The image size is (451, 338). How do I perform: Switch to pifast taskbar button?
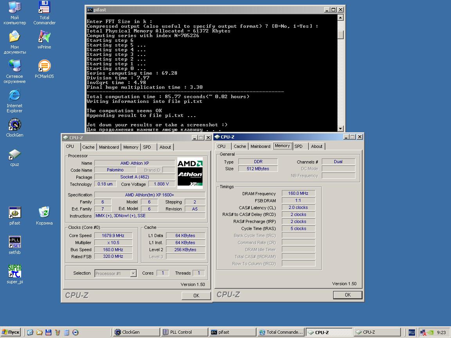pos(233,332)
